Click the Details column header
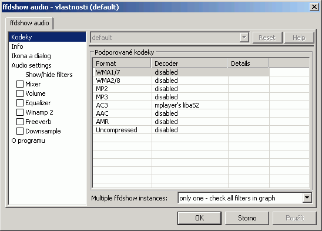This screenshot has height=231, width=322. coord(248,63)
